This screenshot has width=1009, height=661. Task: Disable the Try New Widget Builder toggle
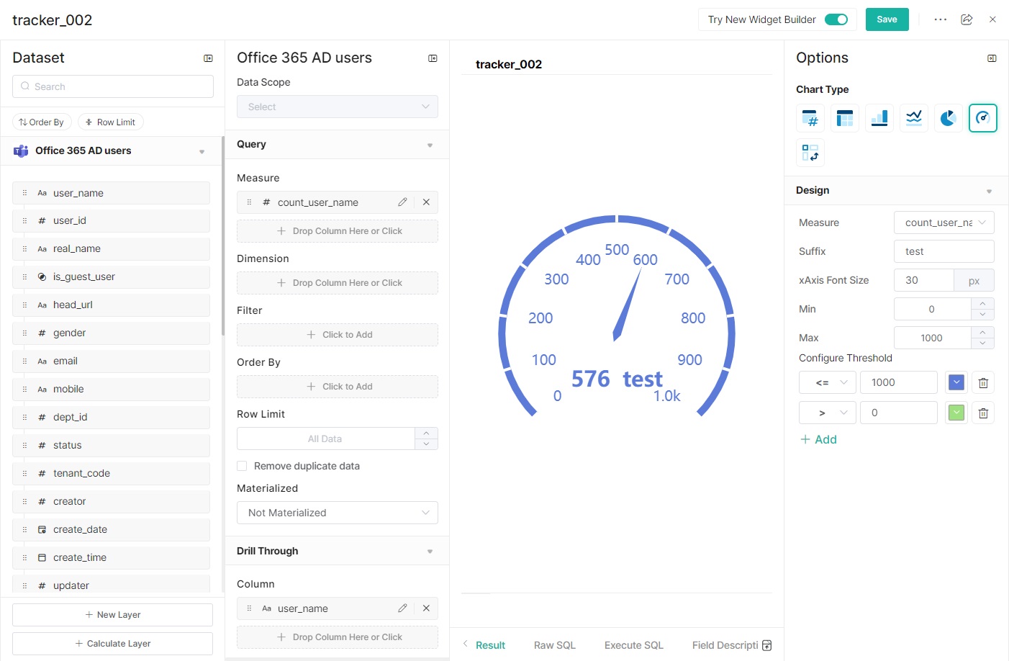pos(836,19)
